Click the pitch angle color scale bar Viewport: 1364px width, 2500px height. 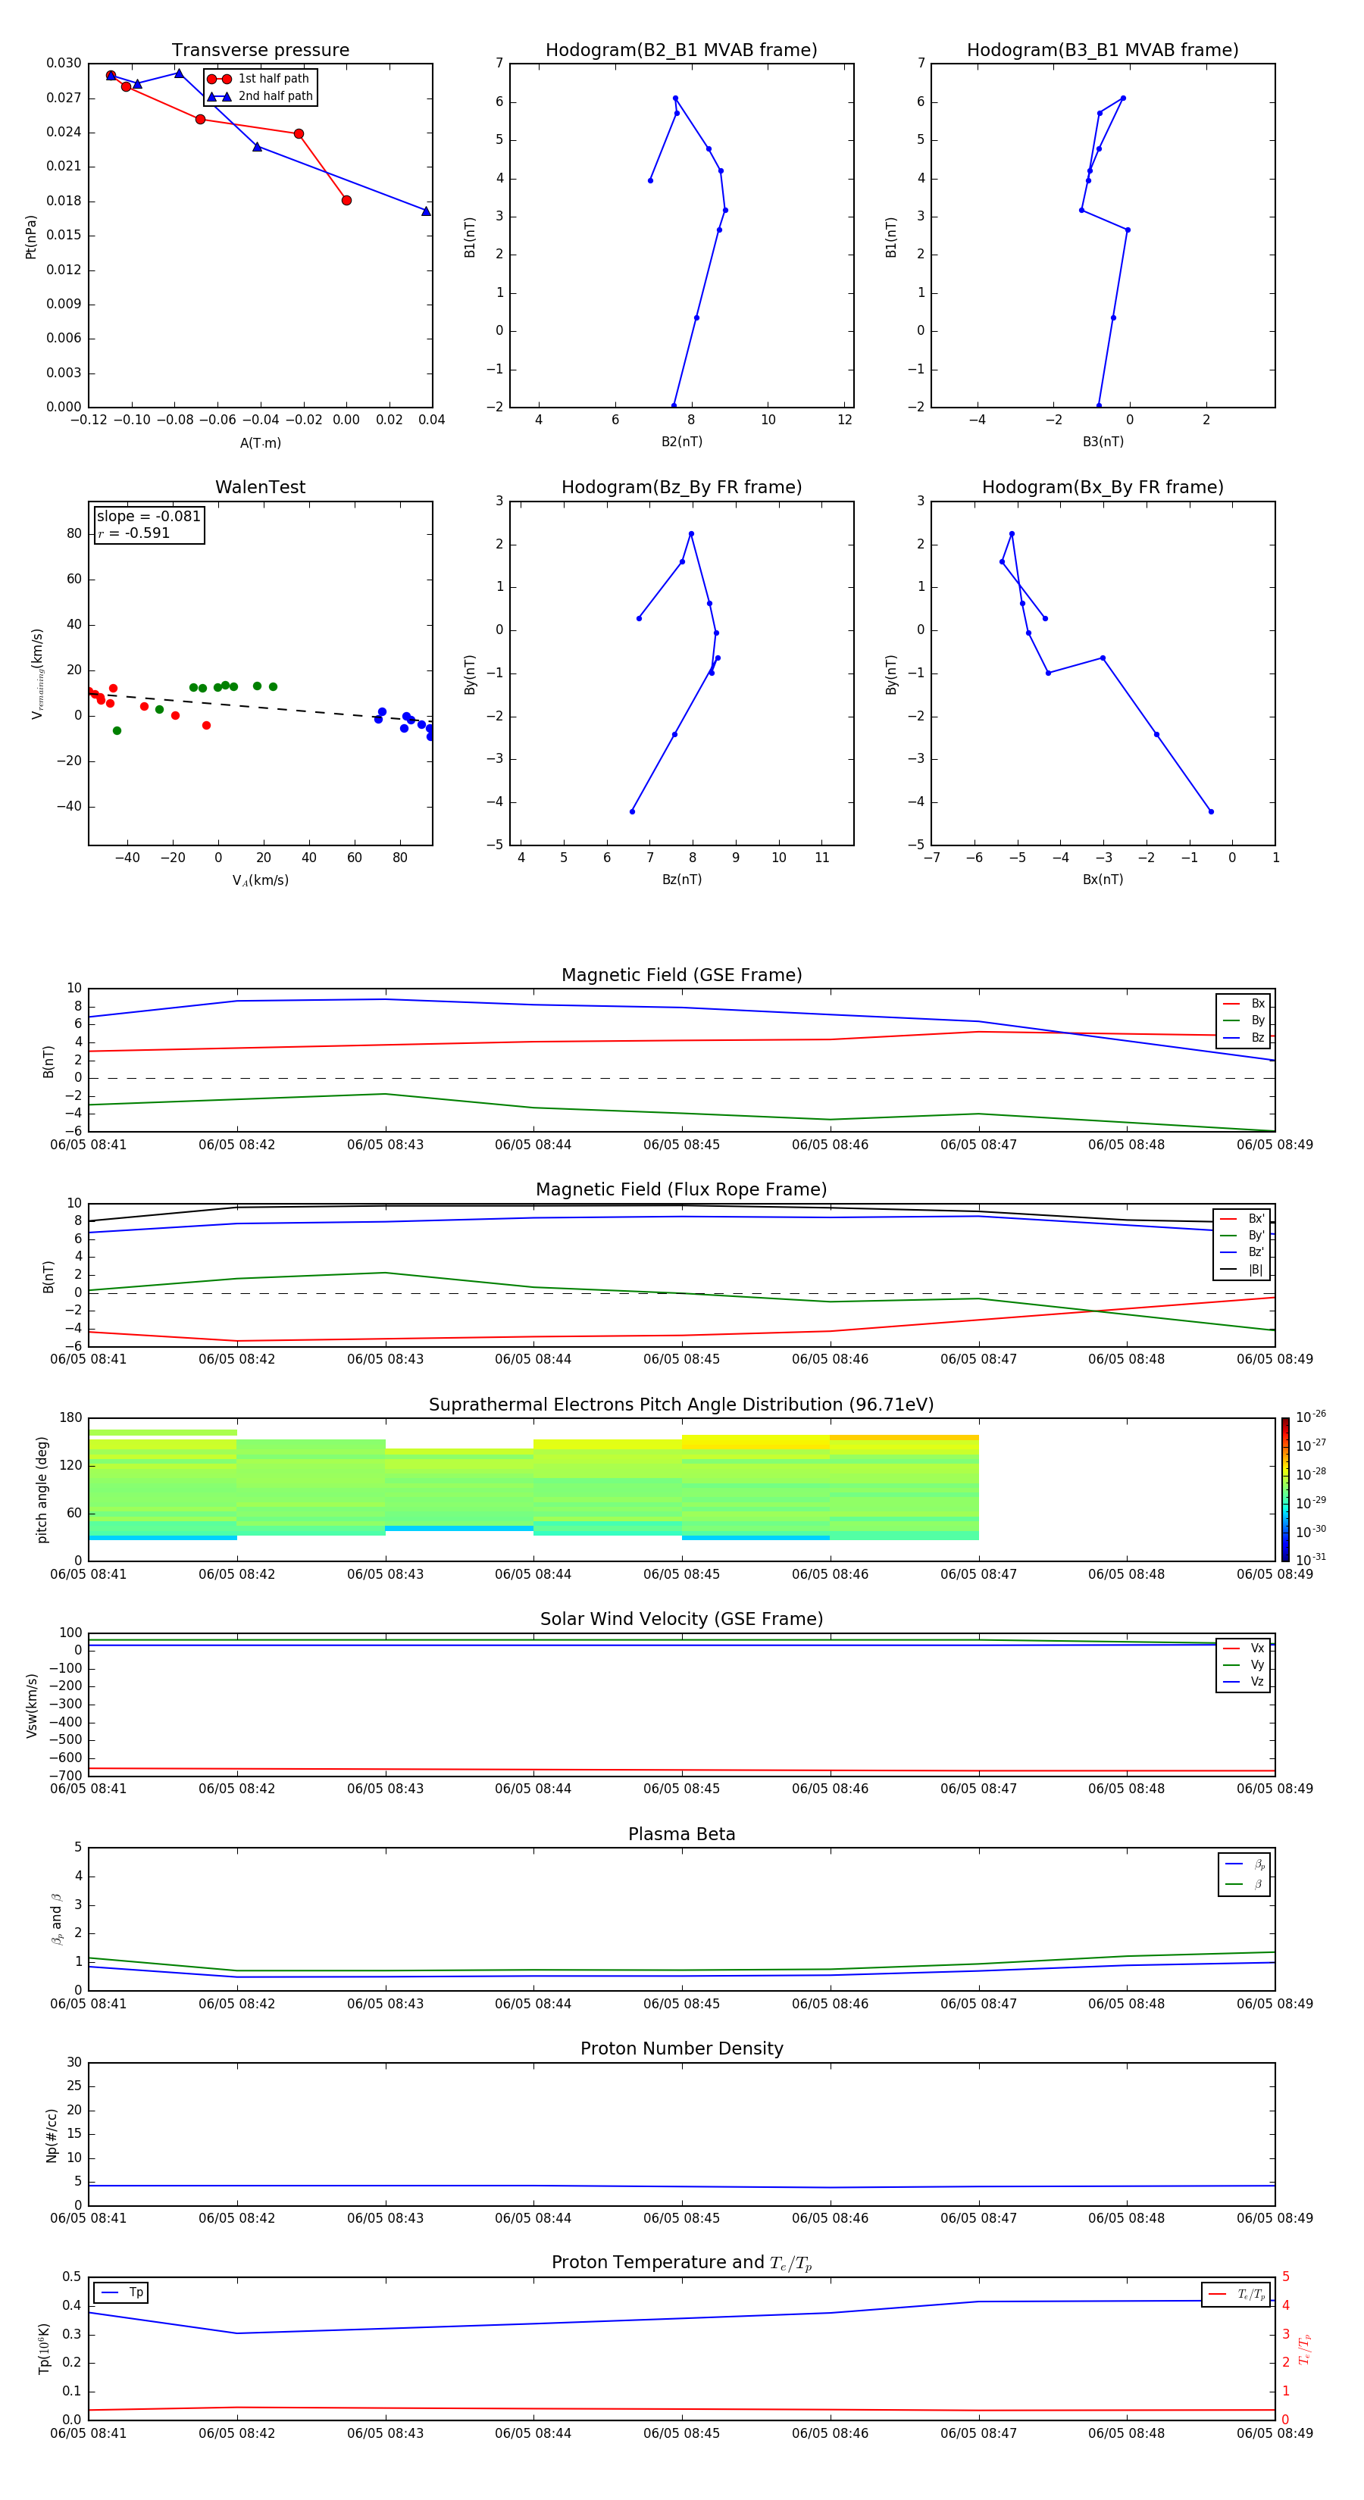click(x=1285, y=1489)
